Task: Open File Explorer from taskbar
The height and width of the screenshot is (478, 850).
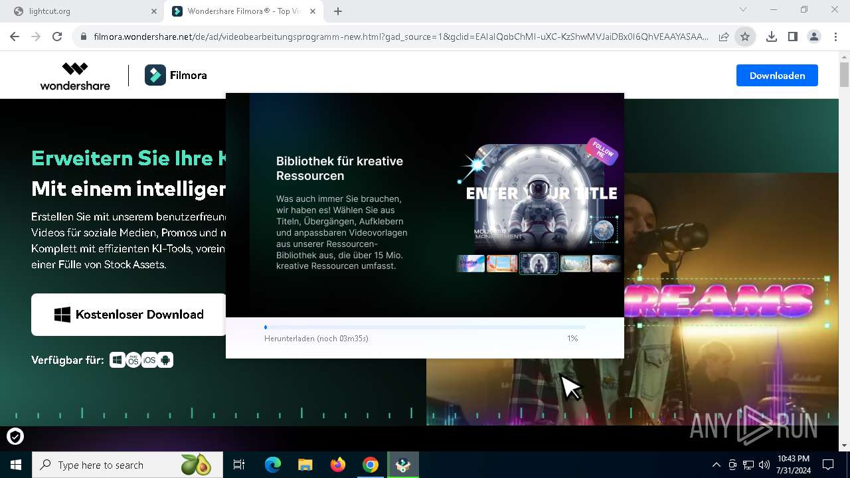Action: [305, 465]
